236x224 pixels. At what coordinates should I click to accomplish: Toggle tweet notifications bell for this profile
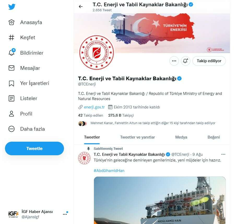[185, 61]
